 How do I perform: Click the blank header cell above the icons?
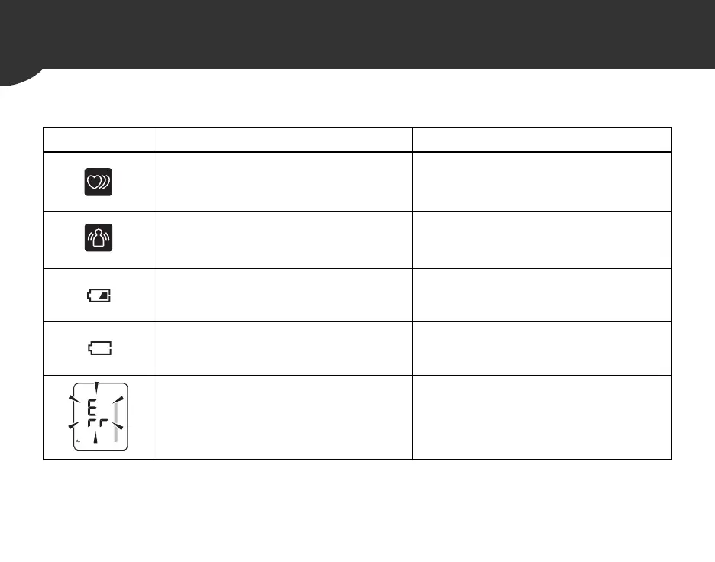[99, 140]
